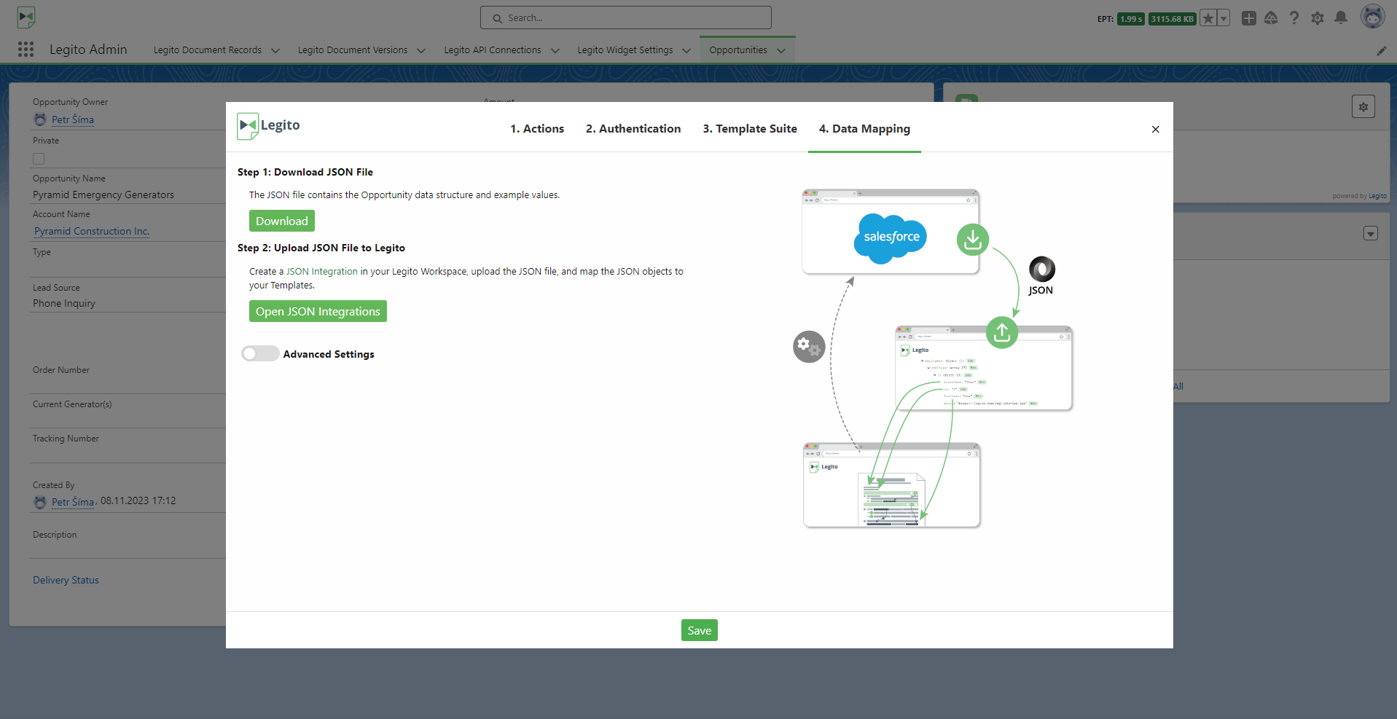This screenshot has height=719, width=1397.
Task: Open the favorites star icon
Action: click(1208, 18)
